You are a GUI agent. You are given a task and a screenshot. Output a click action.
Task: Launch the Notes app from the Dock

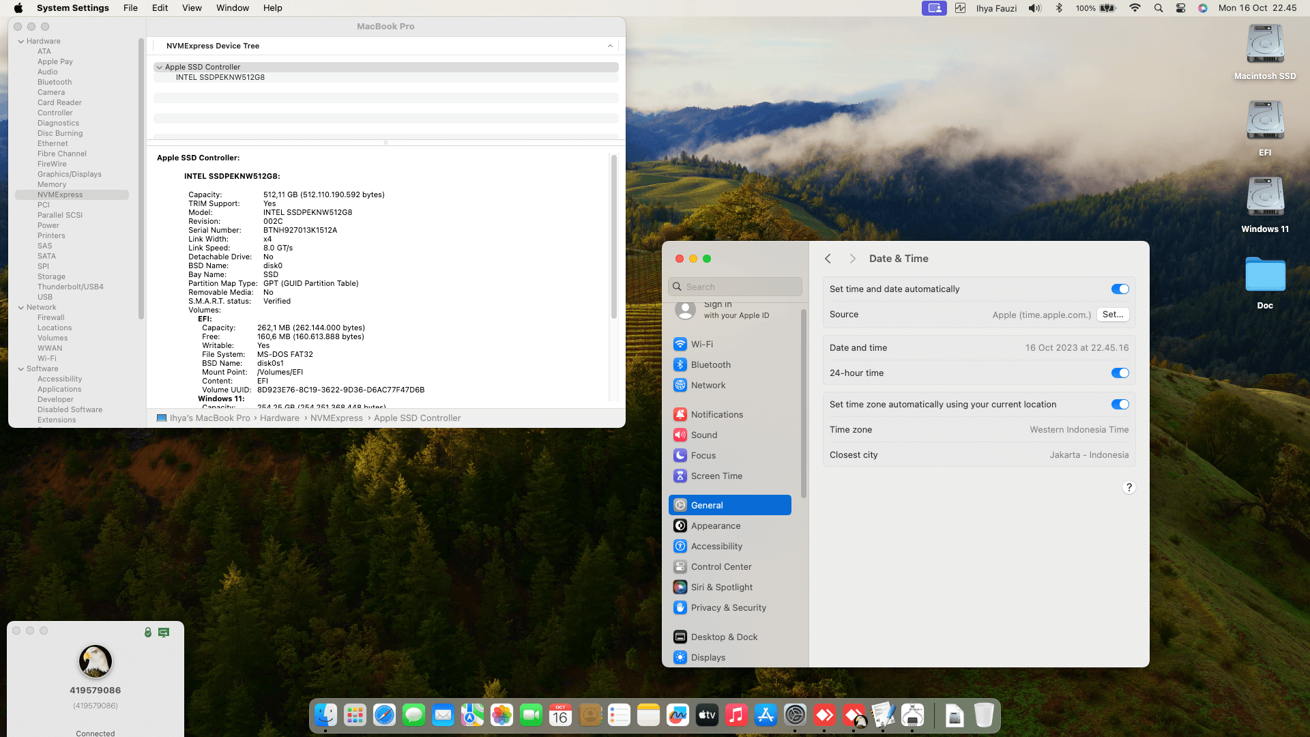pos(648,715)
